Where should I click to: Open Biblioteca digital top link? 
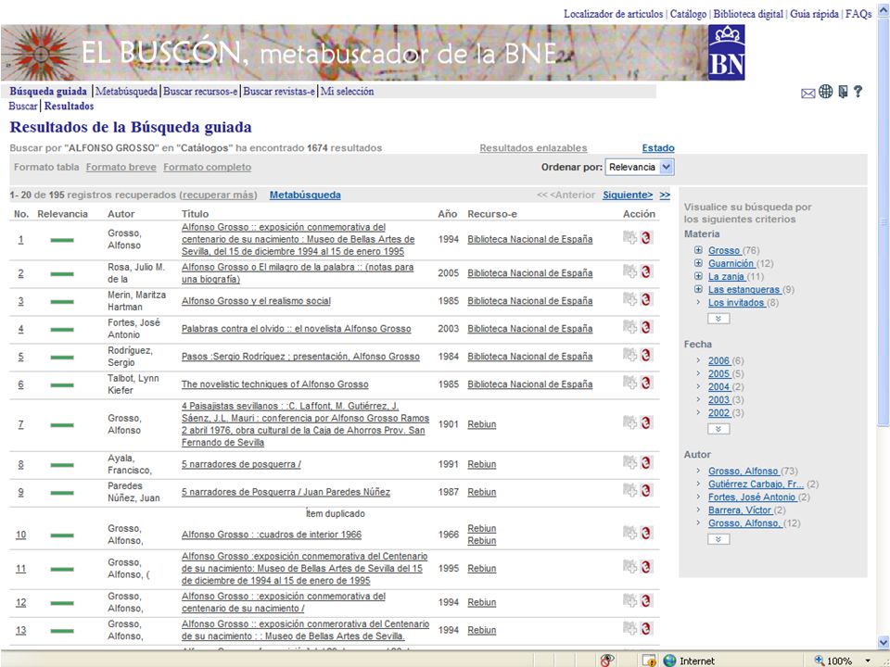[748, 14]
